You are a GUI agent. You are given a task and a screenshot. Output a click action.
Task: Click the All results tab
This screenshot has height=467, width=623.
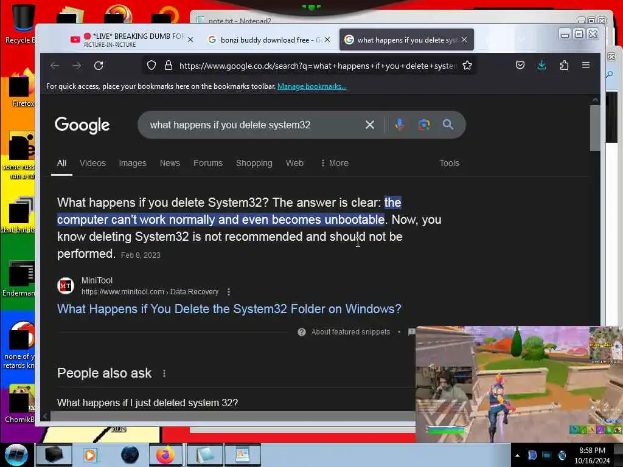tap(61, 163)
